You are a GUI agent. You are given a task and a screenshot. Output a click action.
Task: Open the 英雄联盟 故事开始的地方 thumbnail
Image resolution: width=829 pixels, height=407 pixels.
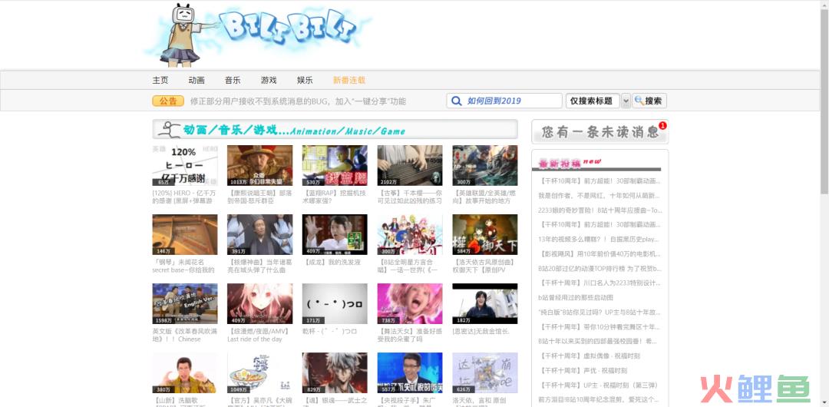tap(485, 166)
